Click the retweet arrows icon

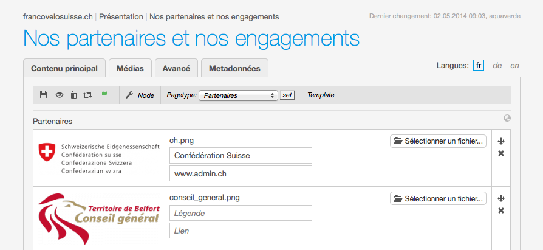tap(87, 95)
